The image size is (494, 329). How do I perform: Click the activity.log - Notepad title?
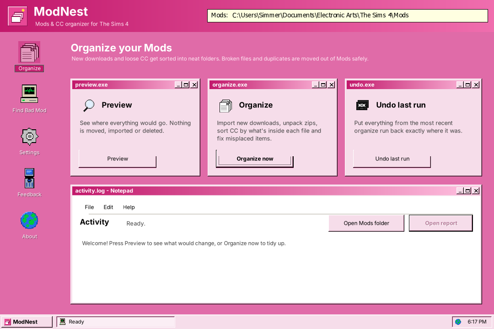[x=104, y=191]
